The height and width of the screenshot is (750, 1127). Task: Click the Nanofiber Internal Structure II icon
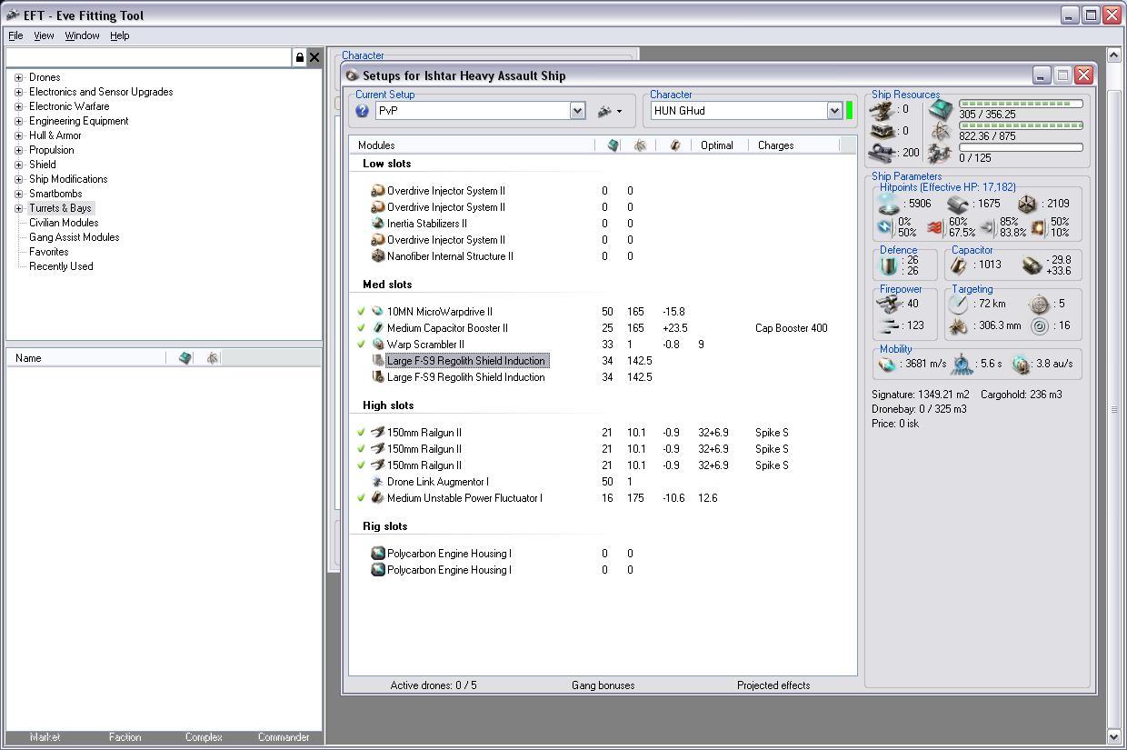[x=378, y=256]
